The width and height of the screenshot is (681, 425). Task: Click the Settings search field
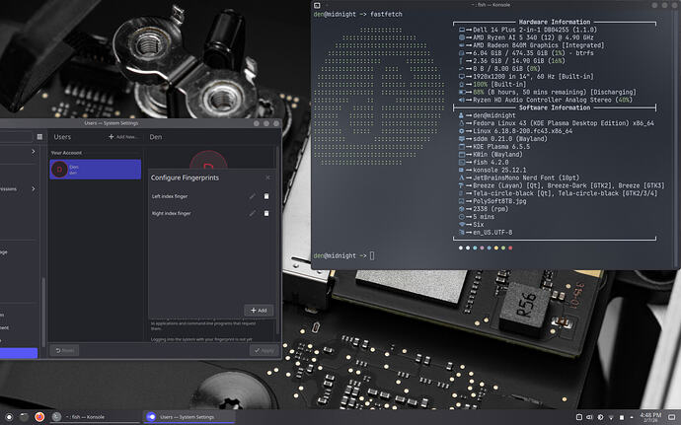click(x=16, y=137)
